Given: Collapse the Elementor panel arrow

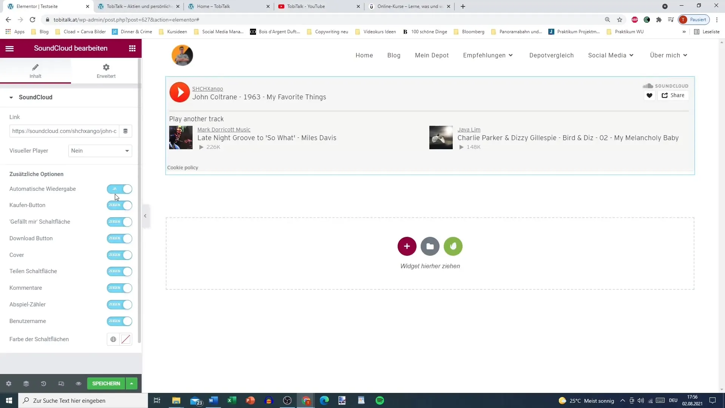Looking at the screenshot, I should click(x=145, y=216).
